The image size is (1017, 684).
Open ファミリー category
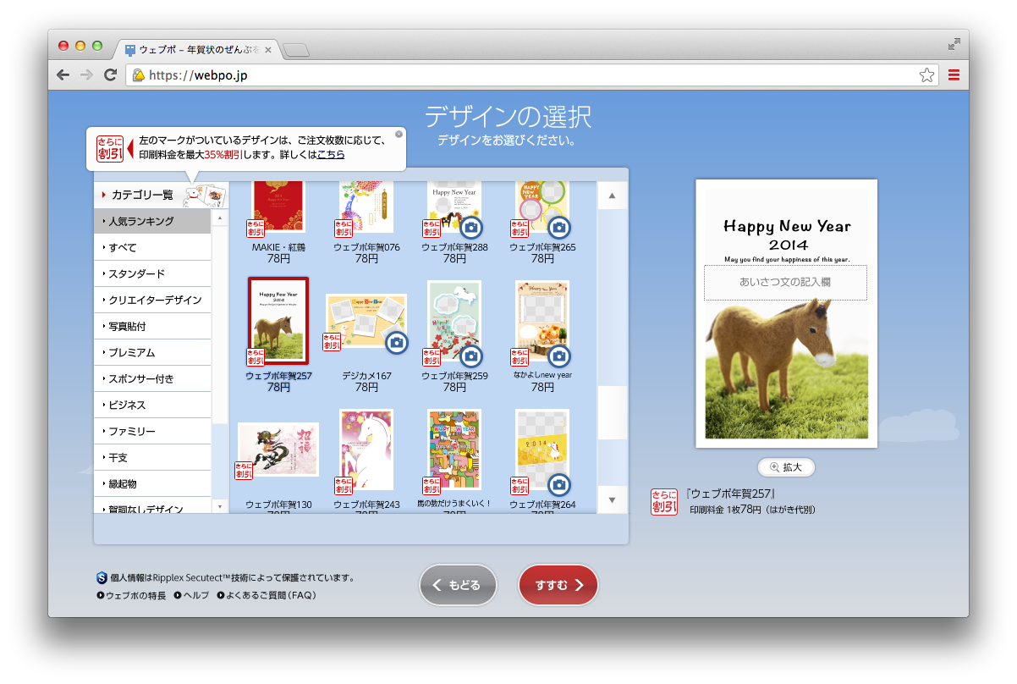(x=152, y=431)
